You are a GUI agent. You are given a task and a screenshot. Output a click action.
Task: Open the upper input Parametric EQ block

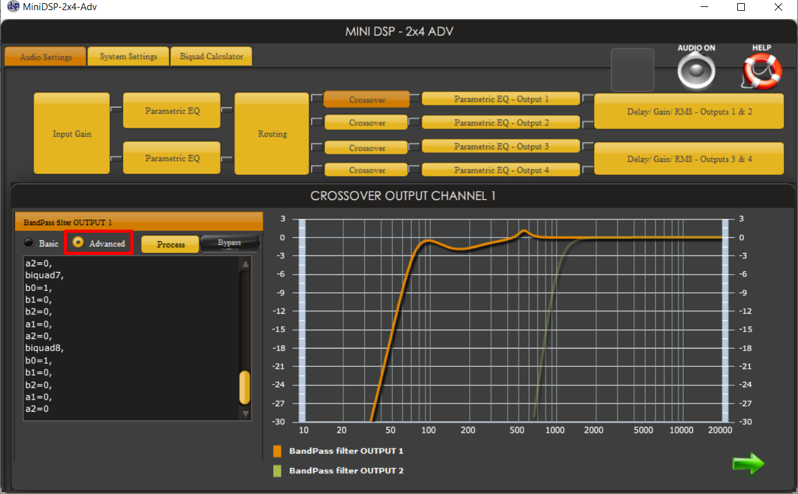(172, 111)
